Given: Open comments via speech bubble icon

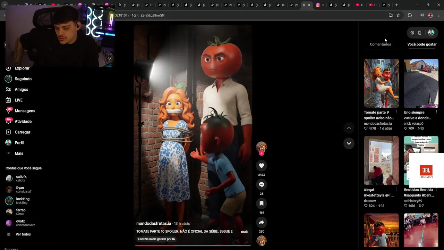Looking at the screenshot, I should coord(262,184).
